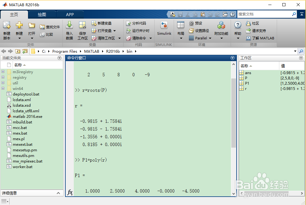Click the search icon in the address bar

tap(301, 51)
